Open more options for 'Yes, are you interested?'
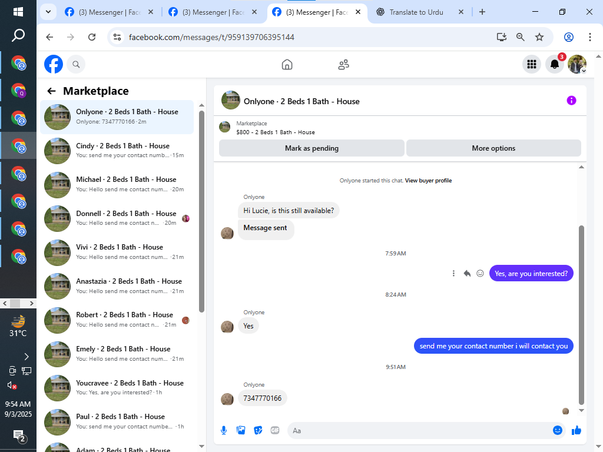Image resolution: width=603 pixels, height=452 pixels. (453, 273)
